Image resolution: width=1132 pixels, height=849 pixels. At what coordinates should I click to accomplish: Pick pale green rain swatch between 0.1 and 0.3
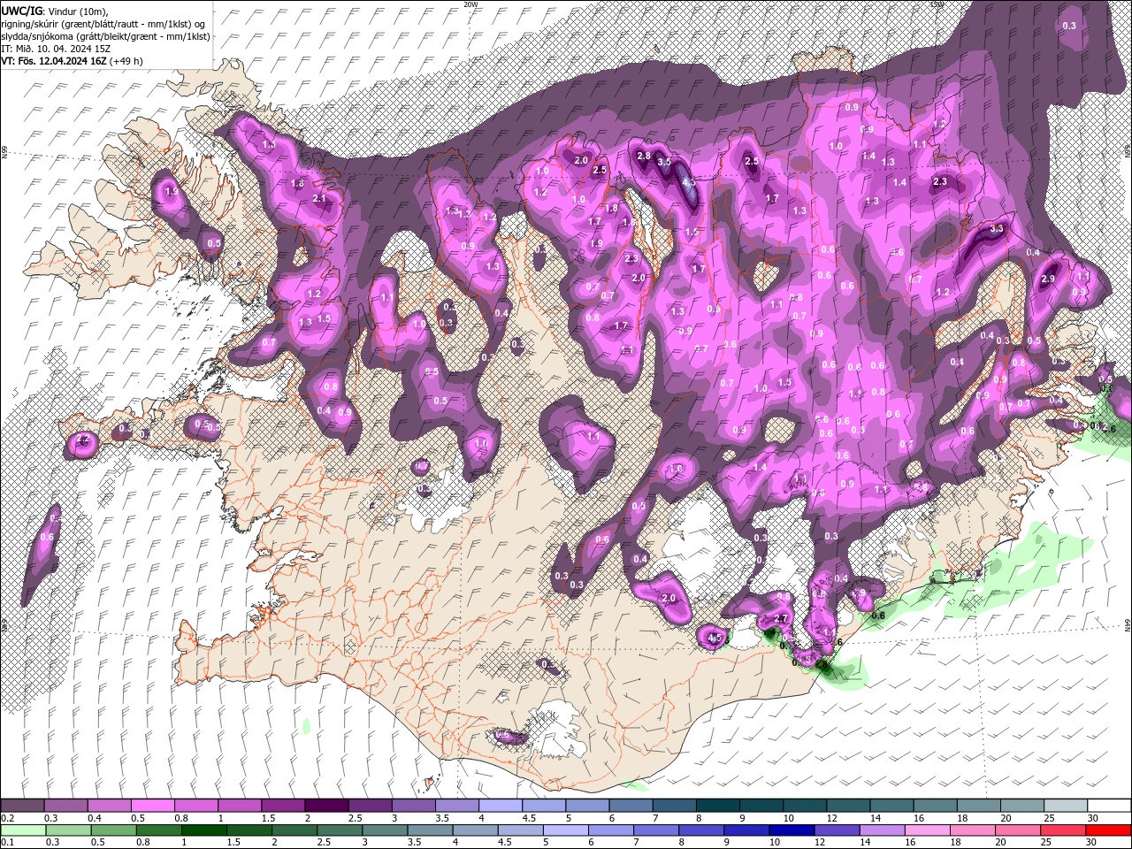pyautogui.click(x=22, y=830)
